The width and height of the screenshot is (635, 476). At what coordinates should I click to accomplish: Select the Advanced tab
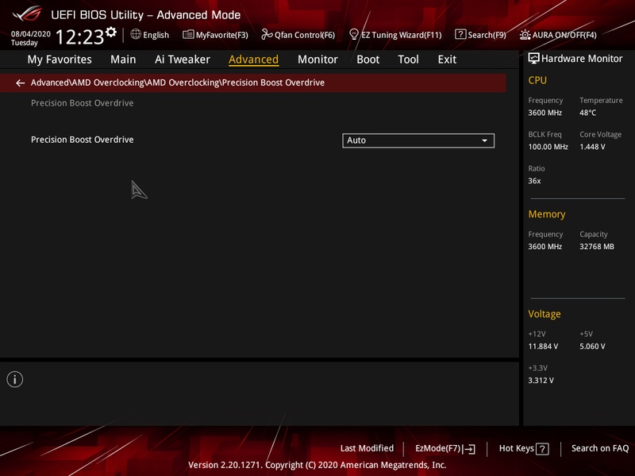pos(253,59)
